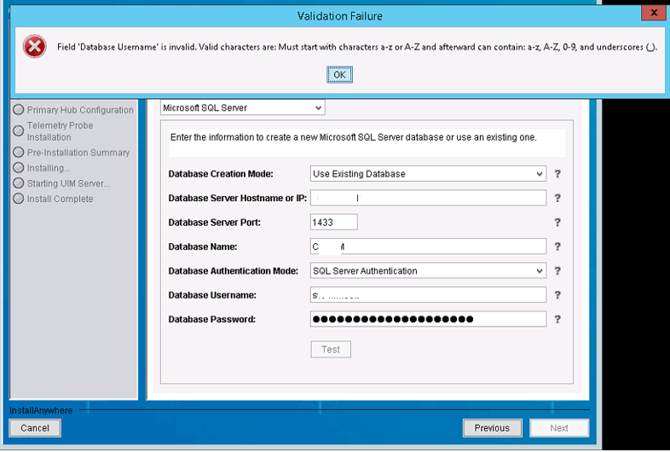The image size is (670, 452).
Task: Click help icon beside Database Name
Action: pyautogui.click(x=557, y=247)
